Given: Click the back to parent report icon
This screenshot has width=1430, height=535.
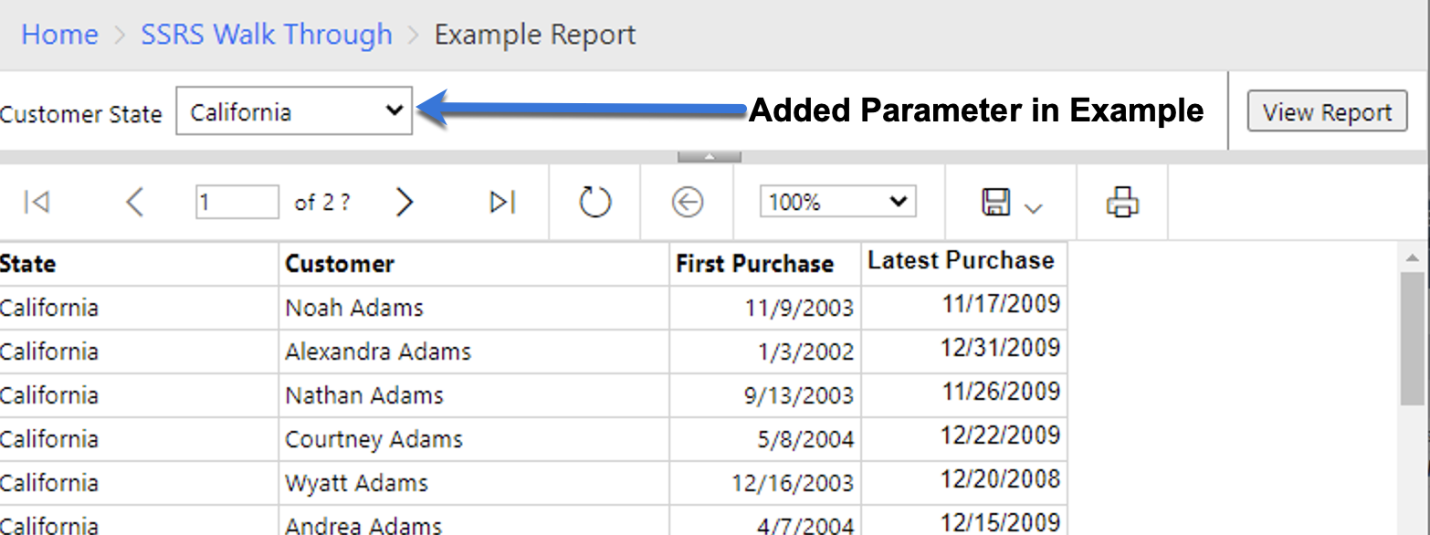Looking at the screenshot, I should (687, 202).
